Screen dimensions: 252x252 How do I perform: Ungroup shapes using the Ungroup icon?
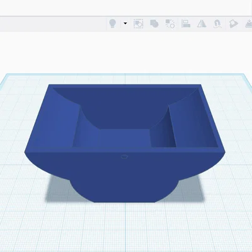(170, 24)
